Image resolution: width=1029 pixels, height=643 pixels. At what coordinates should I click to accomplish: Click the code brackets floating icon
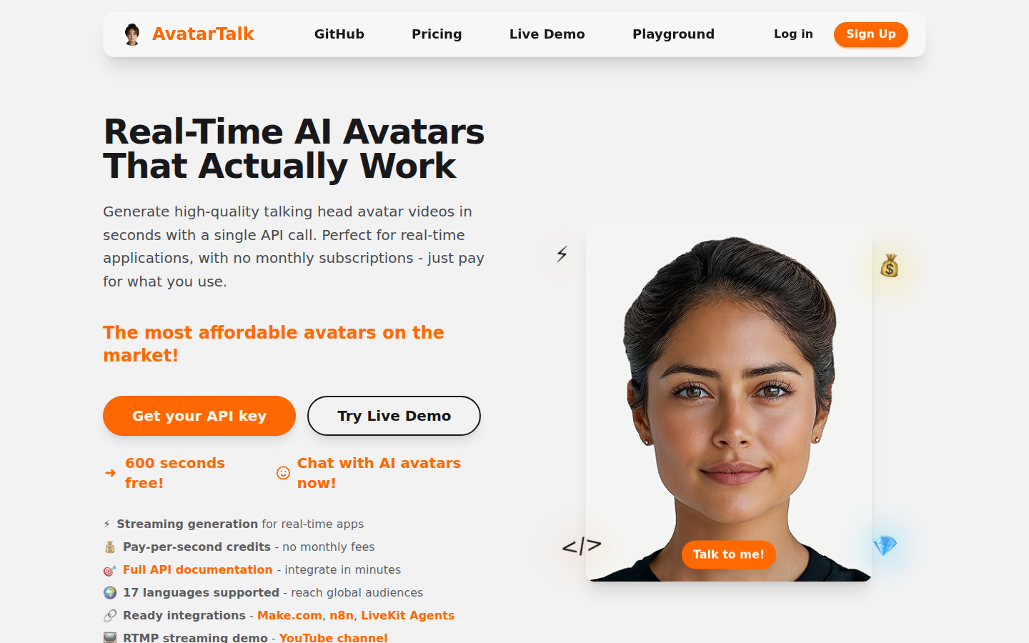pyautogui.click(x=582, y=547)
